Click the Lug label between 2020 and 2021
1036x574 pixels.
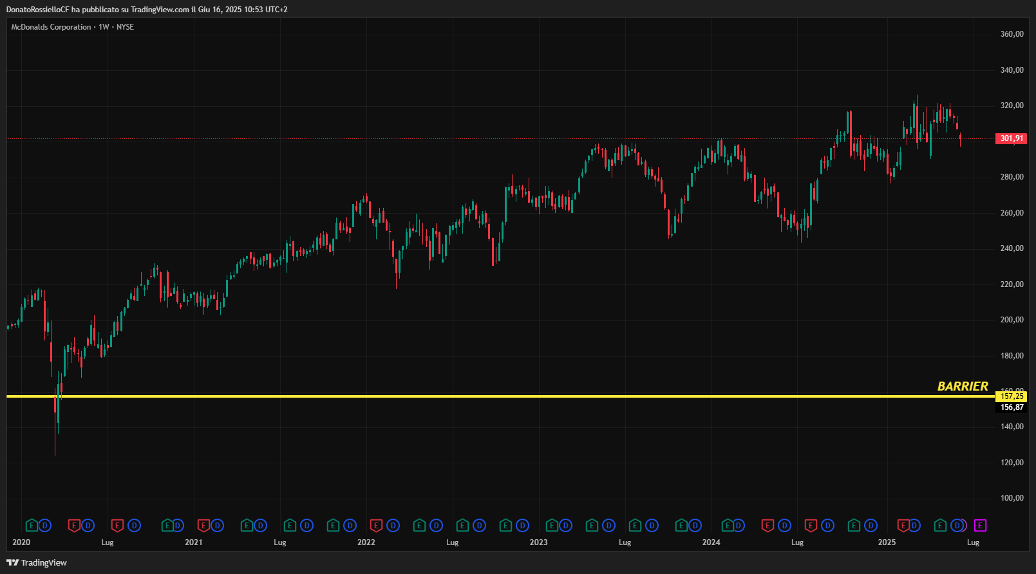coord(108,542)
